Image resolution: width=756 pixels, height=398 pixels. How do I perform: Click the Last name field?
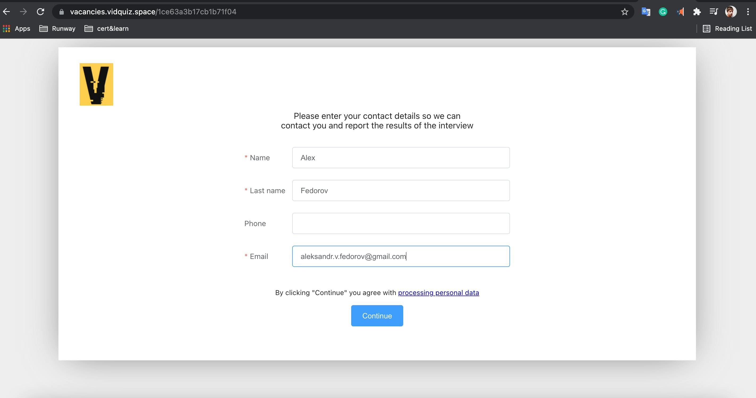401,191
